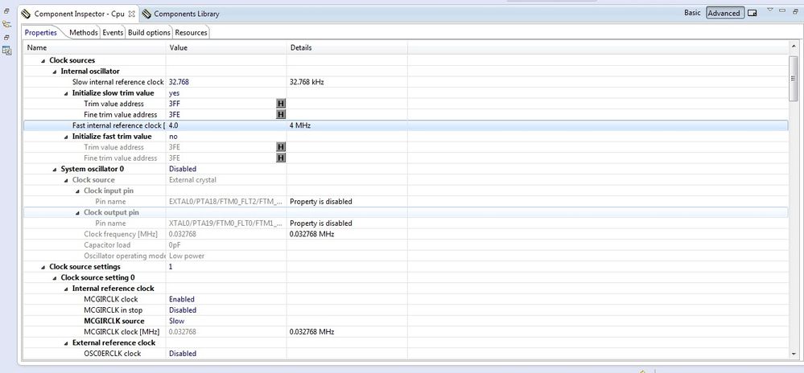
Task: Switch to Basic view mode
Action: tap(692, 13)
